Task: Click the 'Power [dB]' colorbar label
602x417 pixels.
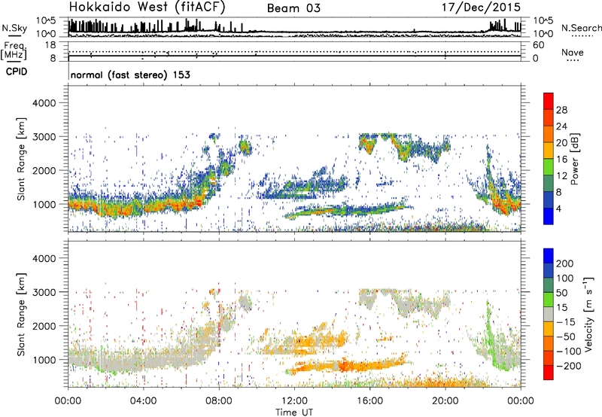Action: click(x=574, y=159)
